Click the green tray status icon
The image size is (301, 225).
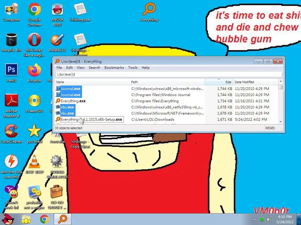tap(262, 219)
